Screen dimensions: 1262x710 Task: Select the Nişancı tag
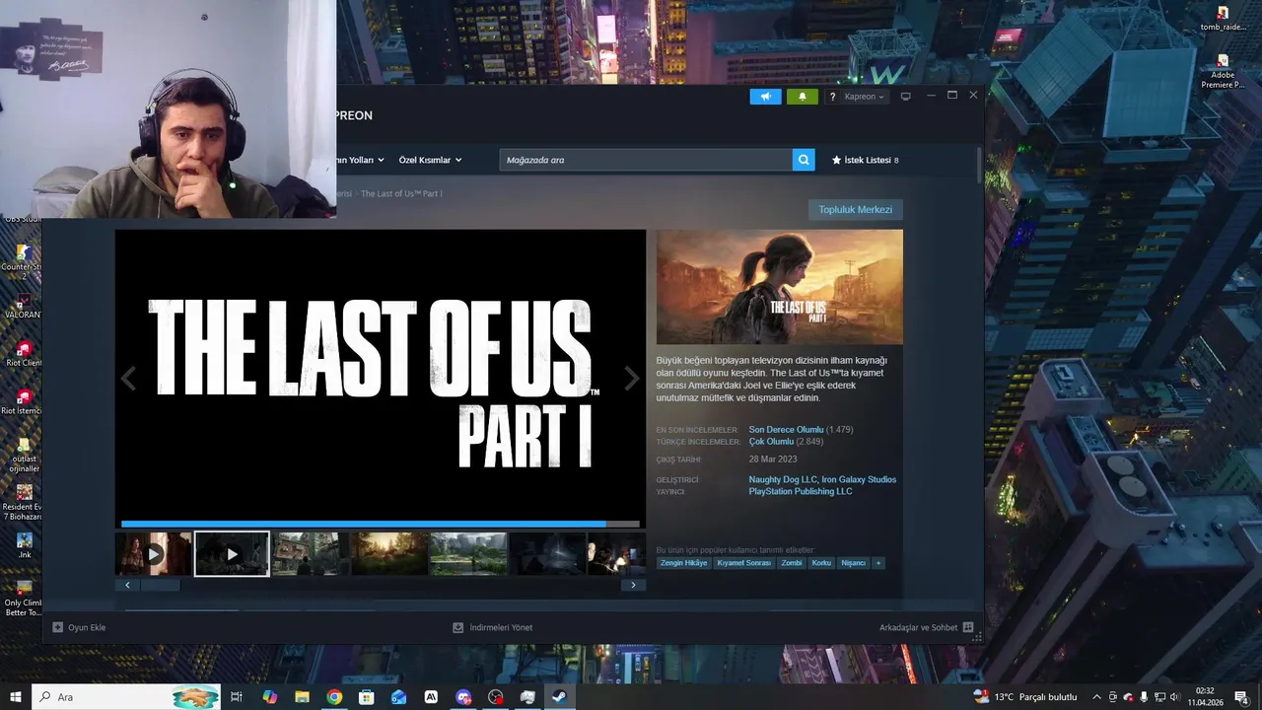(x=853, y=563)
